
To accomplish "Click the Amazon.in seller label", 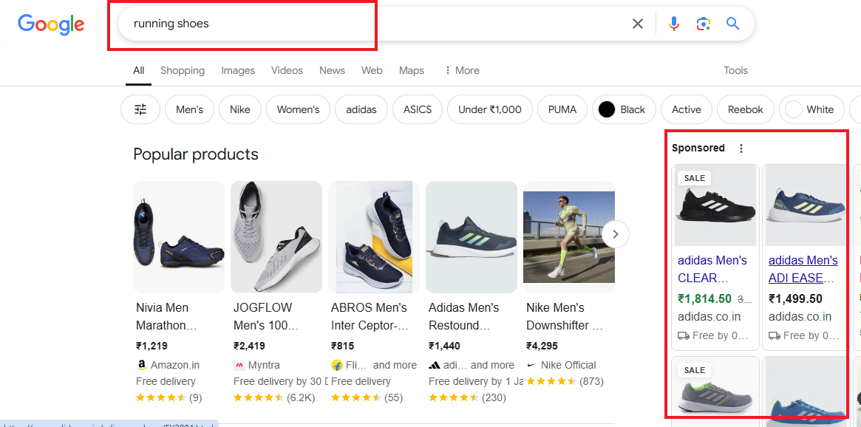I will tap(175, 365).
